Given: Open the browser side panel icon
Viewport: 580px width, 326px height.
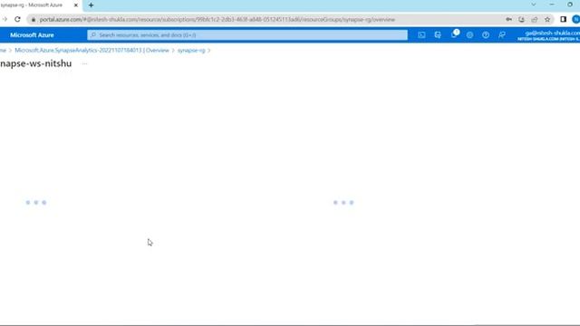Looking at the screenshot, I should coord(563,19).
